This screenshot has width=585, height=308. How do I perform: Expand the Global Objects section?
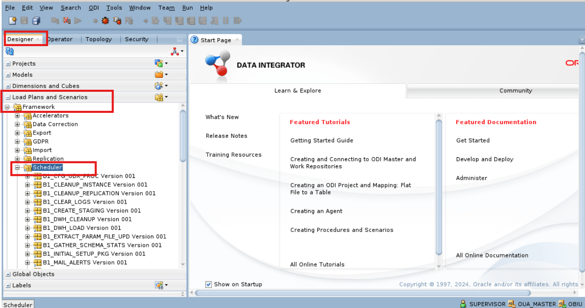coord(7,274)
